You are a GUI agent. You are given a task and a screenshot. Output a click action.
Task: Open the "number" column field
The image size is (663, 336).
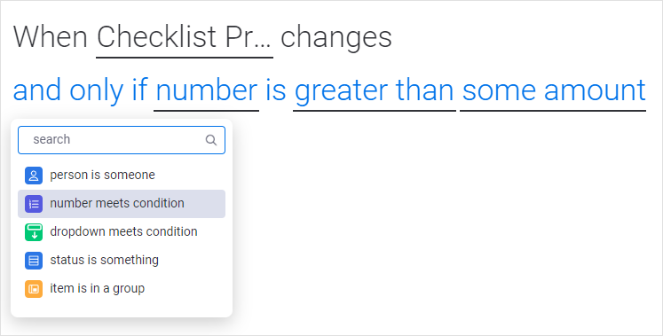coord(206,91)
